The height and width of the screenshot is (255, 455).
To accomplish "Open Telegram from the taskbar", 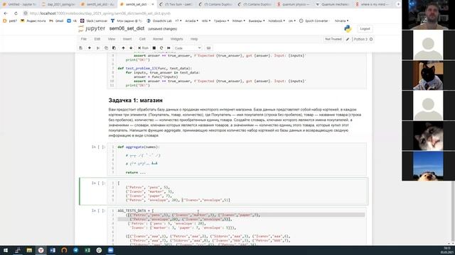I will pyautogui.click(x=76, y=250).
